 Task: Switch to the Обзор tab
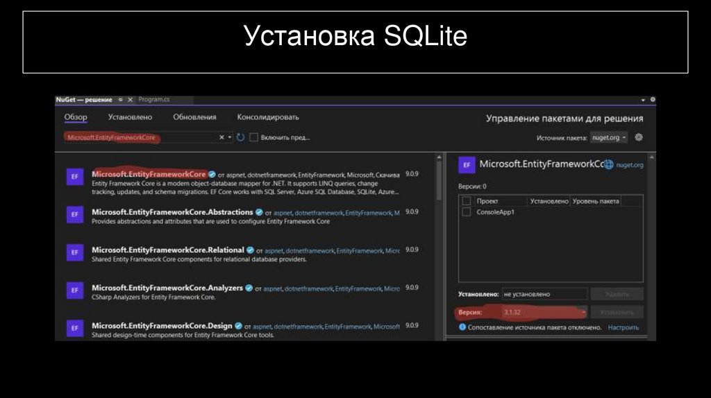click(x=75, y=117)
